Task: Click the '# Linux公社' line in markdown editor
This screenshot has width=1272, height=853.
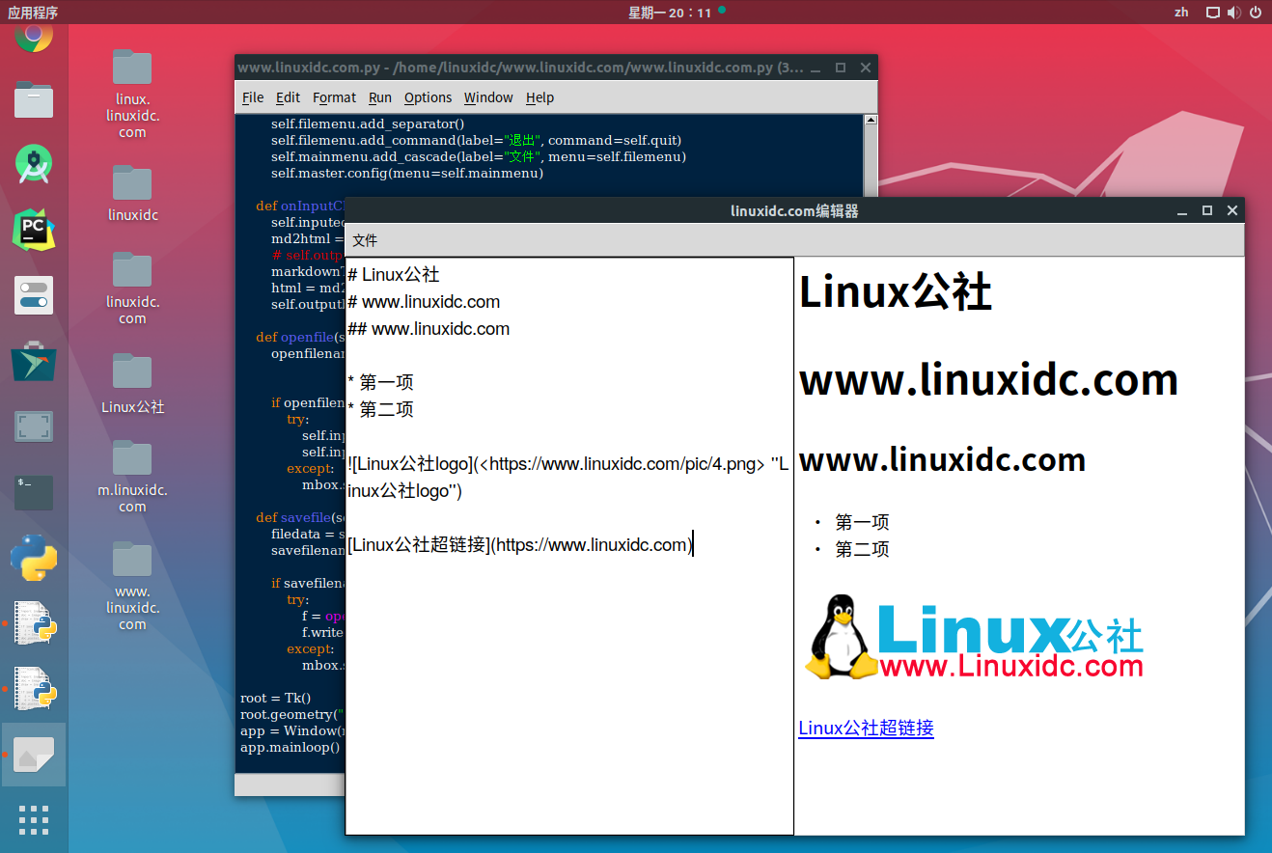Action: 394,275
